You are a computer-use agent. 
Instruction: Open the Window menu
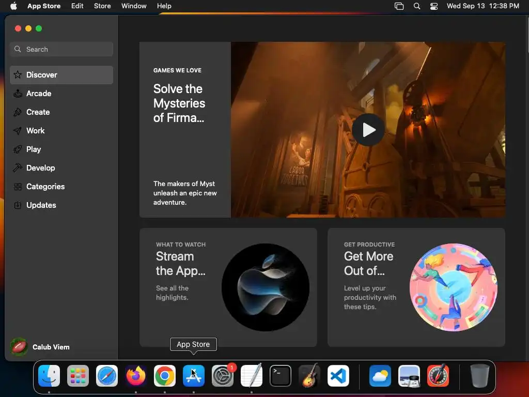coord(134,6)
